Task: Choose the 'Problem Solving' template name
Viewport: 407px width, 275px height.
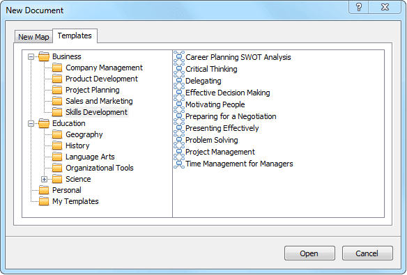Action: pos(212,140)
